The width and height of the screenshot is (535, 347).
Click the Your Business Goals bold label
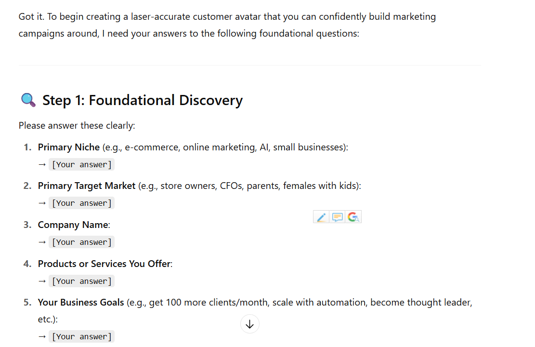tap(81, 302)
